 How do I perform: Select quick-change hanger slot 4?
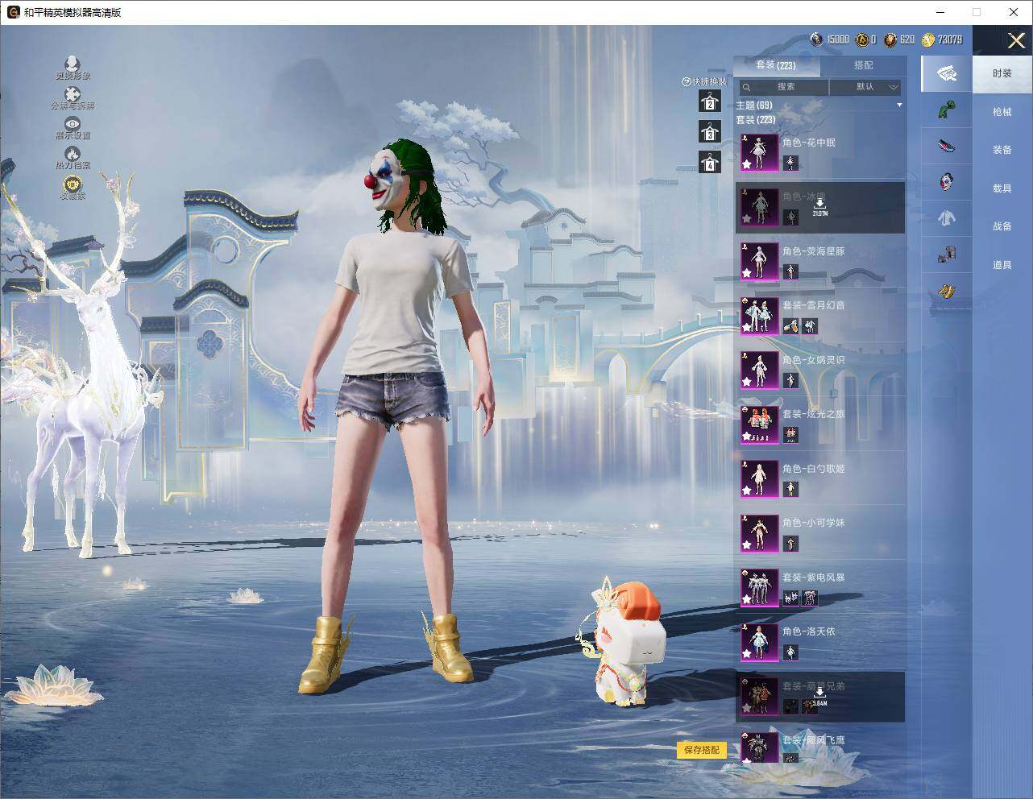coord(709,163)
